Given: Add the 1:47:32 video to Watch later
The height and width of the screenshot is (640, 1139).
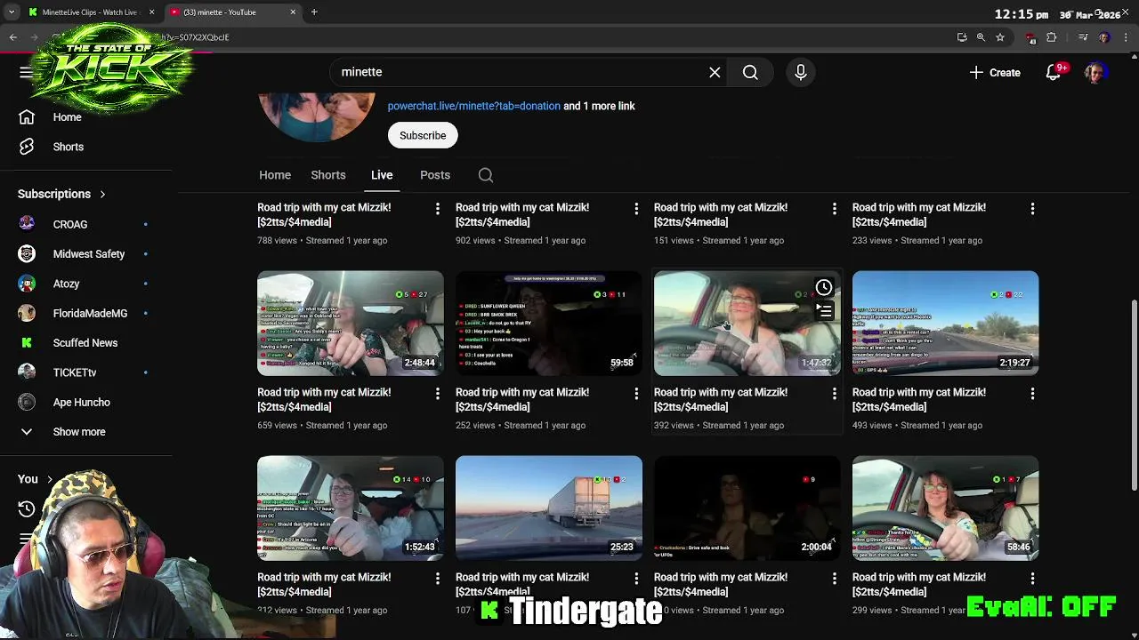Looking at the screenshot, I should 824,287.
